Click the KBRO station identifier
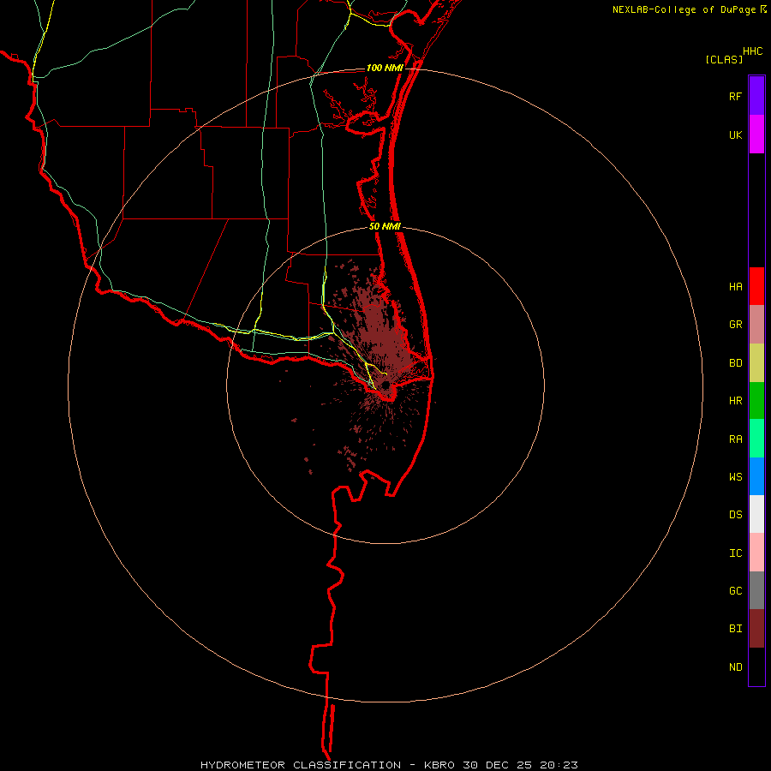Screen dimensions: 771x771 pos(439,765)
